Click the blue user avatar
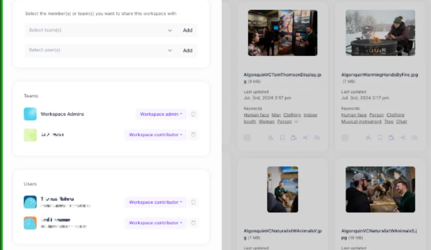The height and width of the screenshot is (250, 431). 30,202
